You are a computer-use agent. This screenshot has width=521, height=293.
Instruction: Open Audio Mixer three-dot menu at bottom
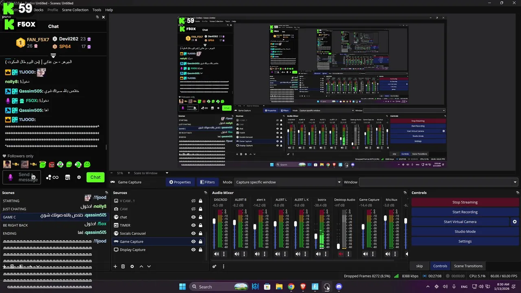(x=223, y=267)
